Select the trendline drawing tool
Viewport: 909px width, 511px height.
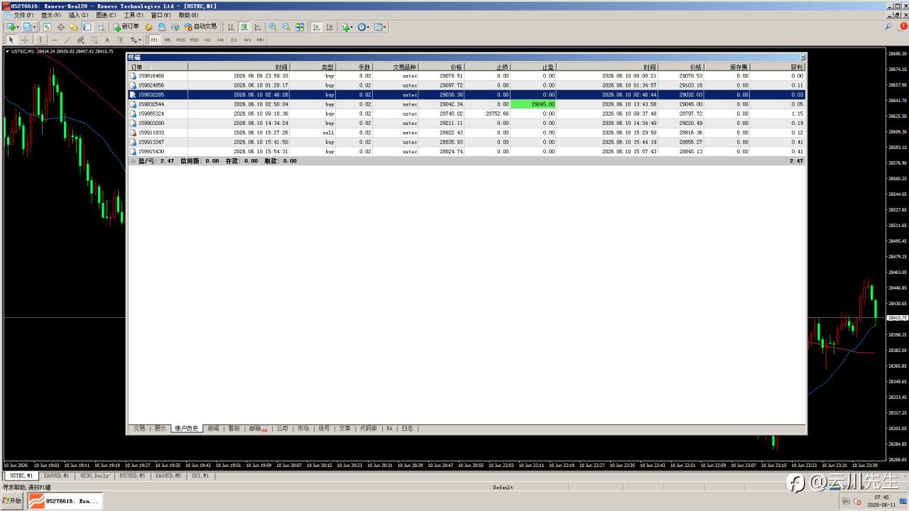click(x=67, y=40)
